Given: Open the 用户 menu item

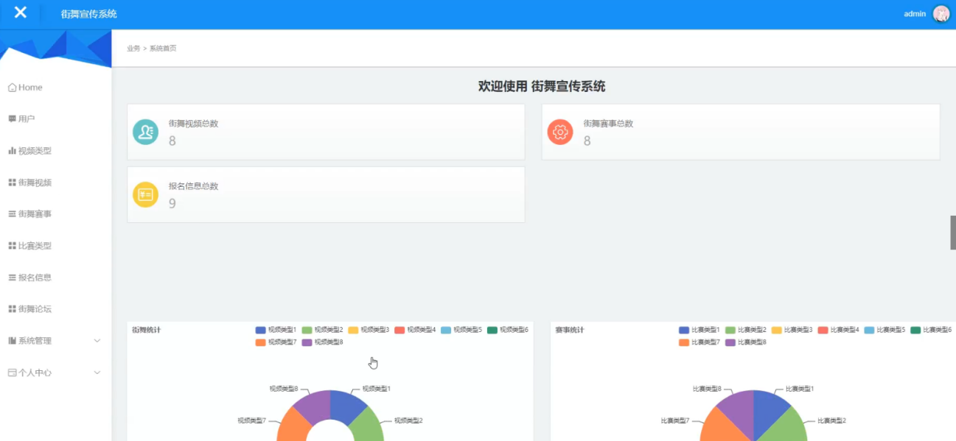Looking at the screenshot, I should coord(56,119).
